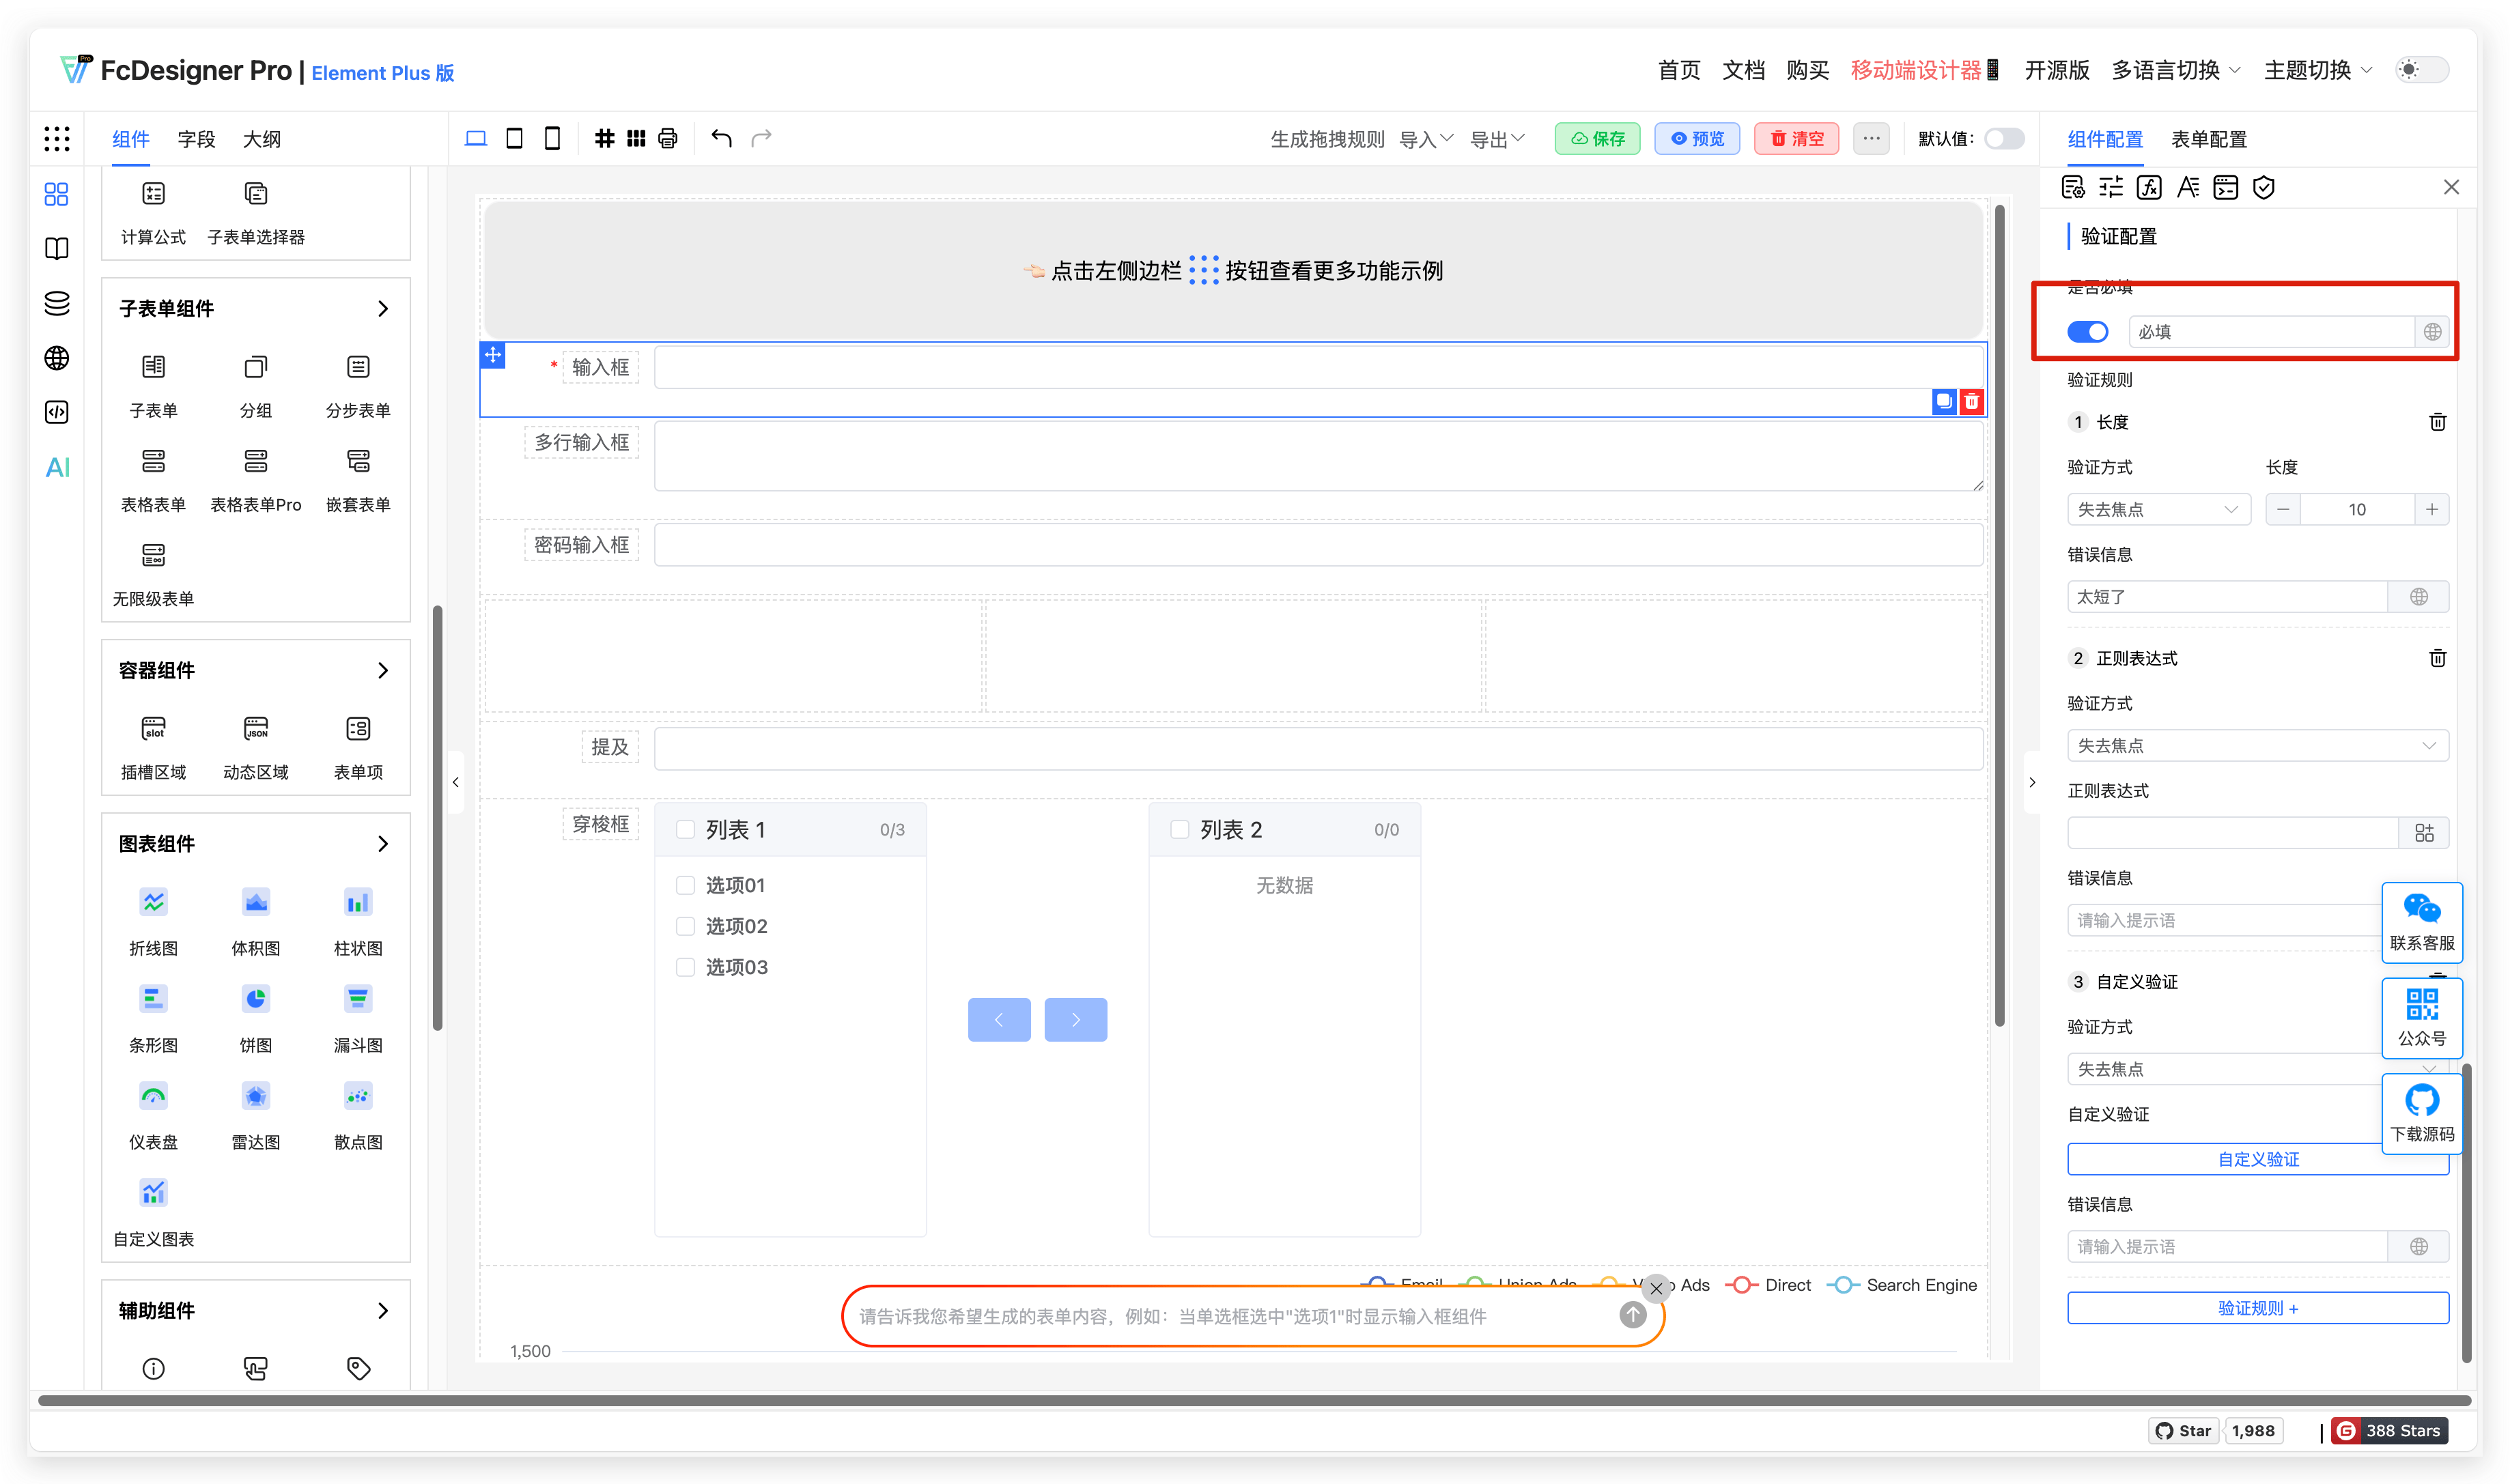The width and height of the screenshot is (2510, 1484).
Task: Switch to the 字段 tab
Action: 196,139
